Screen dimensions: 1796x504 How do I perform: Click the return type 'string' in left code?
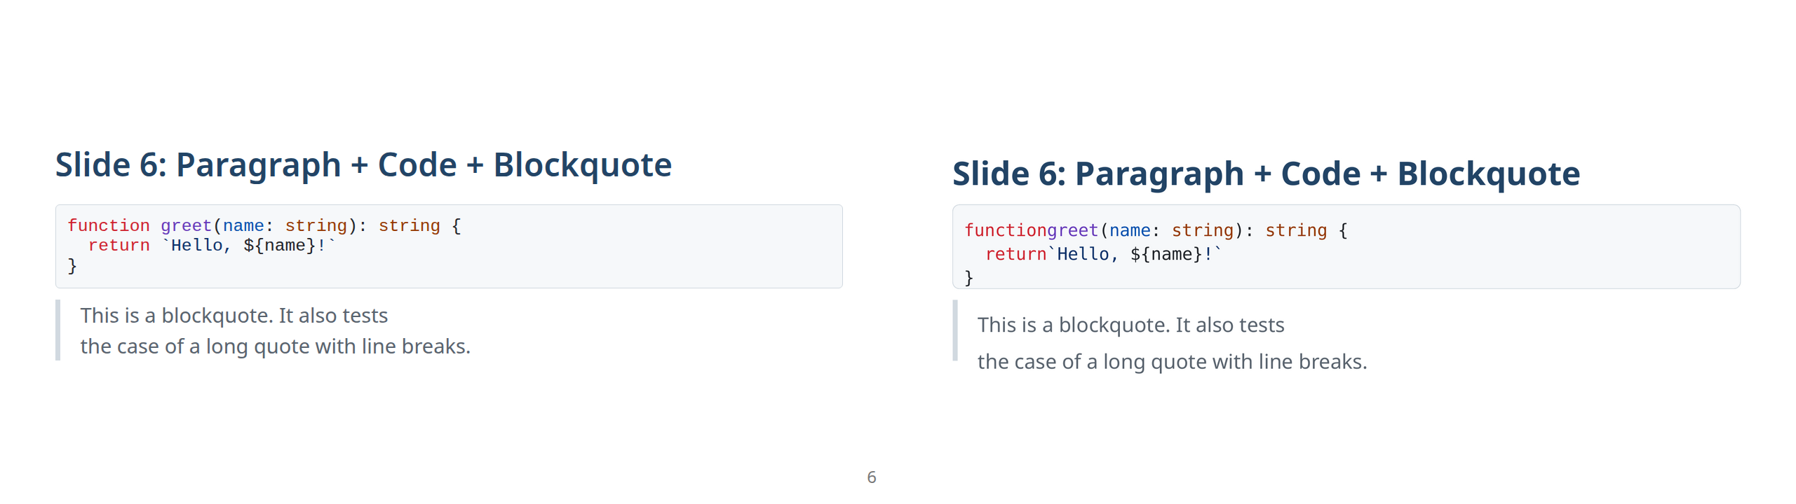click(x=409, y=225)
